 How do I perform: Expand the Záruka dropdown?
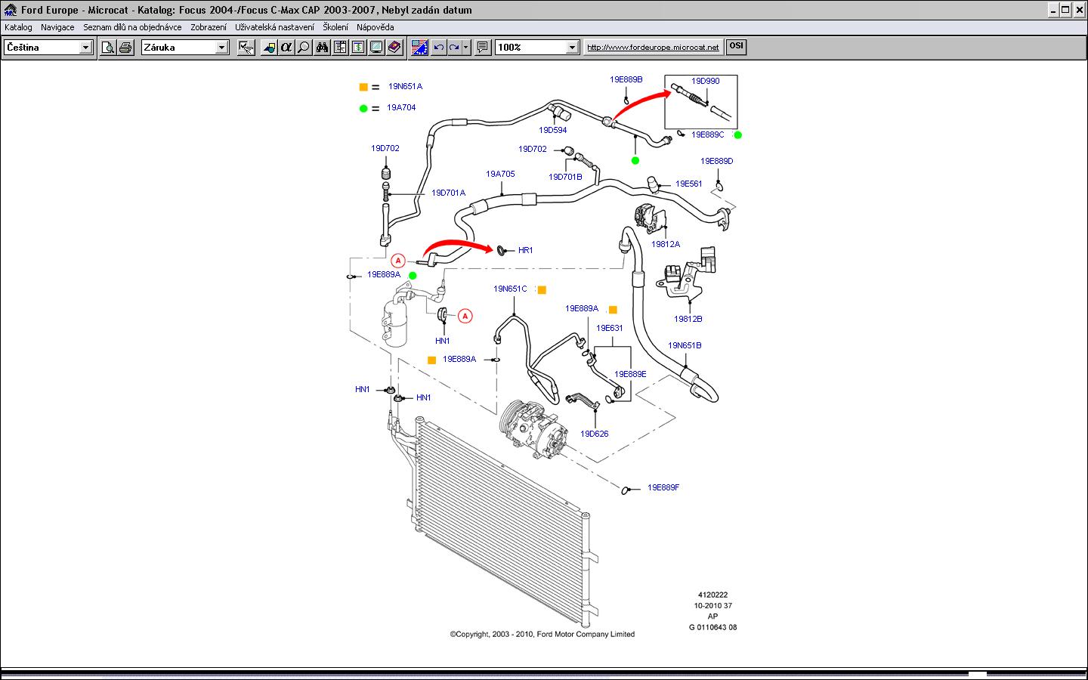point(221,48)
